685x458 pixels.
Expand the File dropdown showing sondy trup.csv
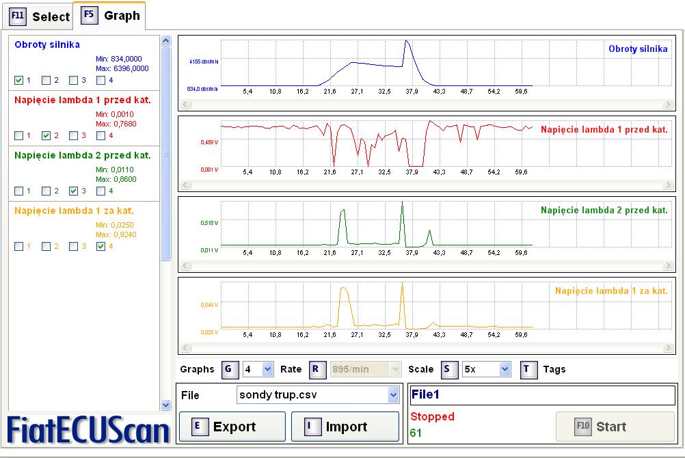[393, 395]
